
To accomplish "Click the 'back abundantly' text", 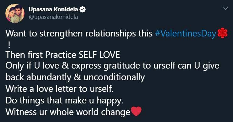I will click(x=38, y=78).
